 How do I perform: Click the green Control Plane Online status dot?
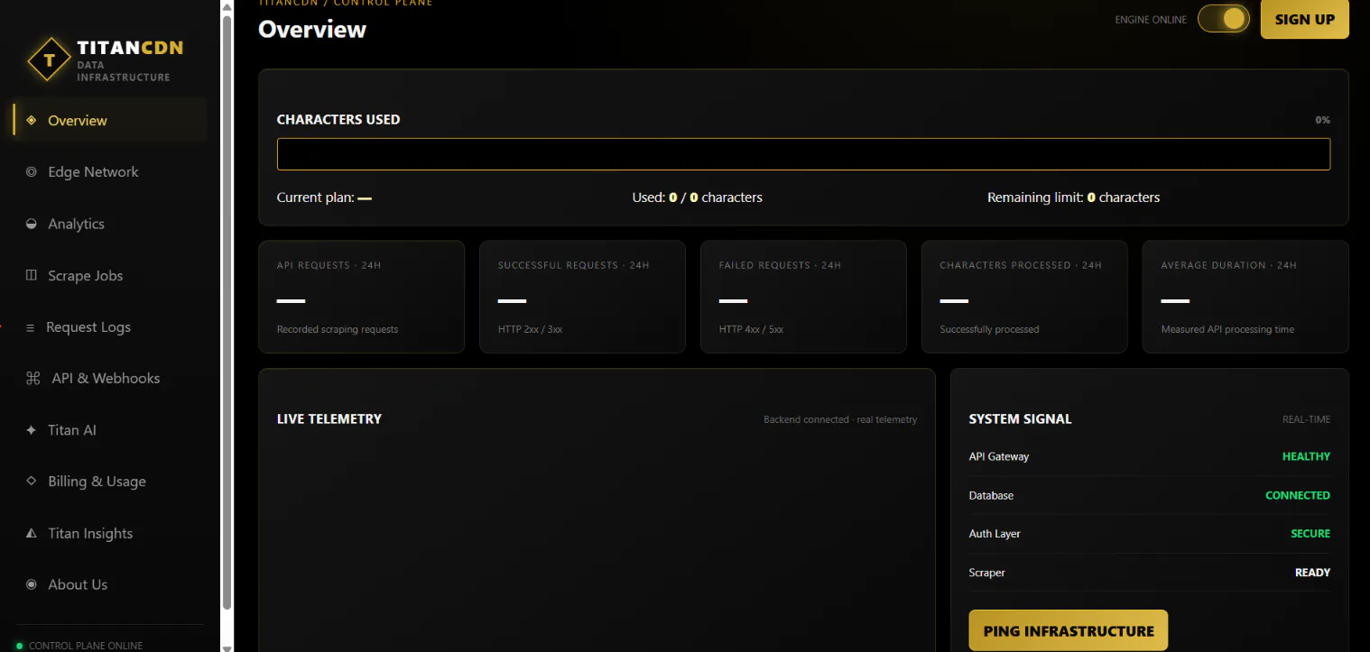tap(20, 646)
